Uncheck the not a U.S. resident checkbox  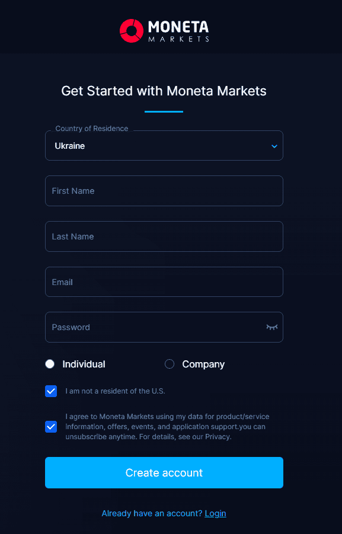pyautogui.click(x=51, y=391)
